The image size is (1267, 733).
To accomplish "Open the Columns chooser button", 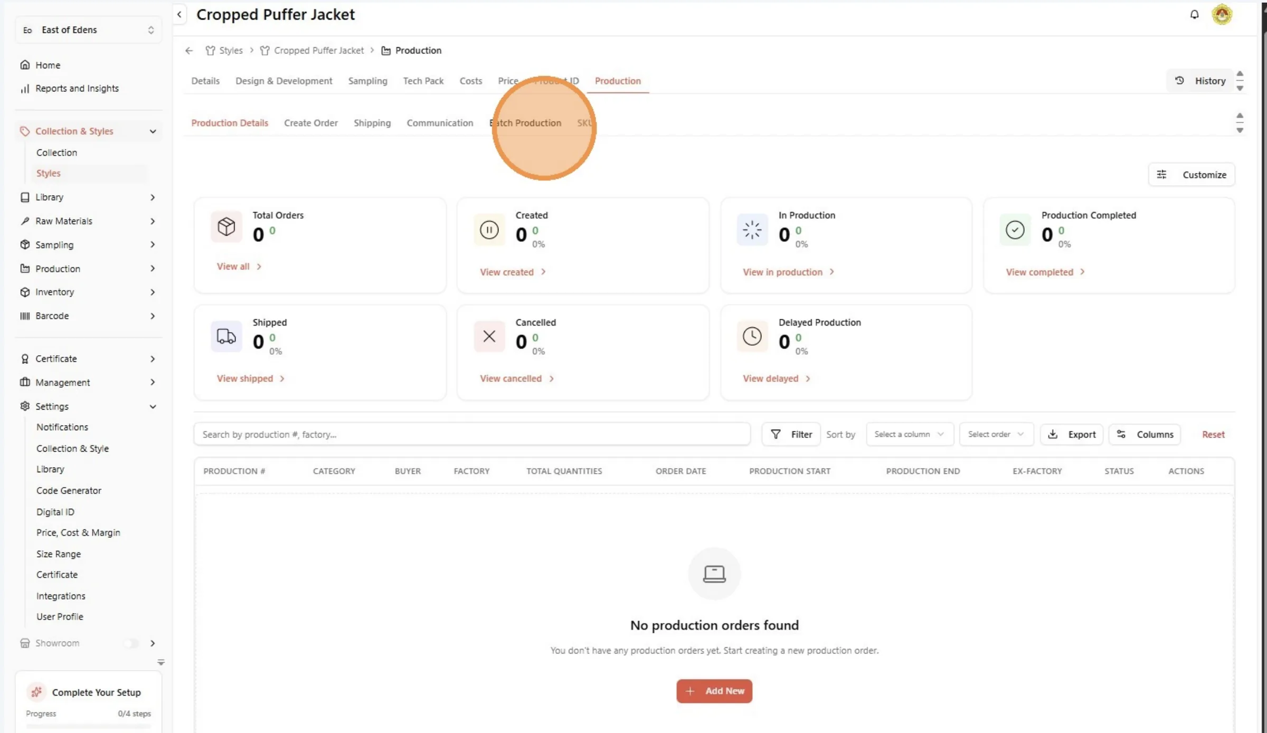I will coord(1145,434).
